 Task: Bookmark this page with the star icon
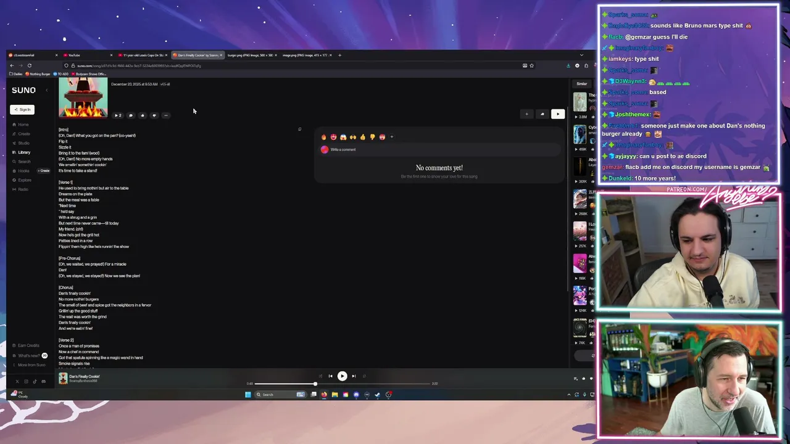531,65
